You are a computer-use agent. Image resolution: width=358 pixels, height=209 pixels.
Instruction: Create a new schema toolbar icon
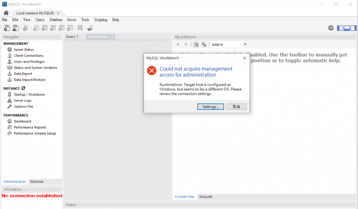click(36, 28)
